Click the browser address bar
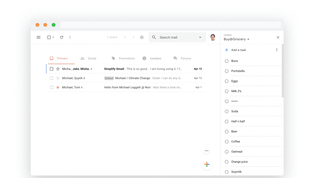Viewport: 314px width, 178px height. tap(171, 25)
